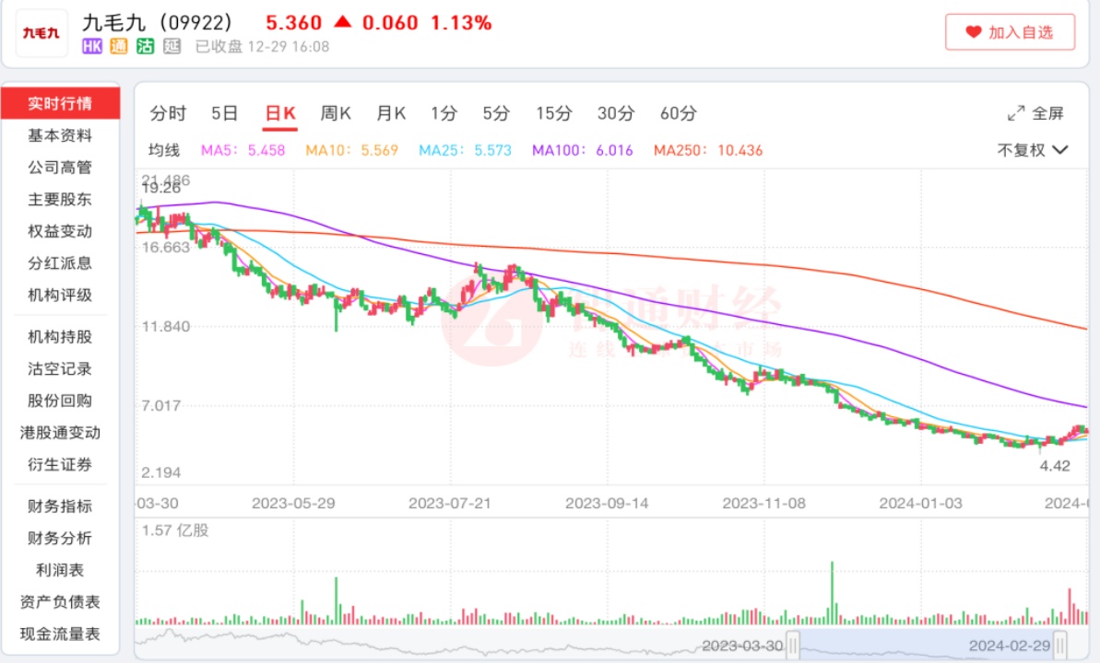Open the 沽空记录 sidebar page

click(x=60, y=368)
